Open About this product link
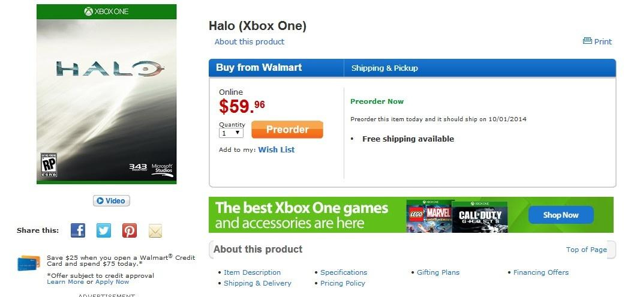 (250, 41)
